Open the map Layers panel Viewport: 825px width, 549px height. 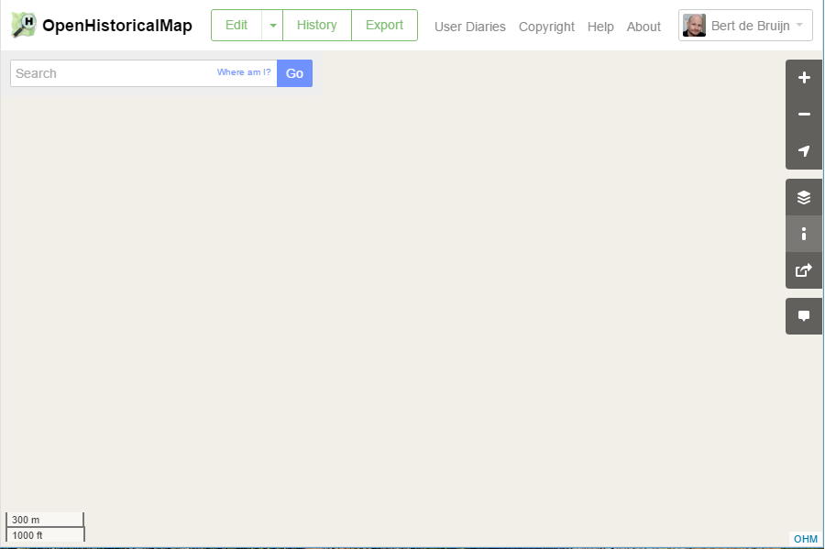804,197
